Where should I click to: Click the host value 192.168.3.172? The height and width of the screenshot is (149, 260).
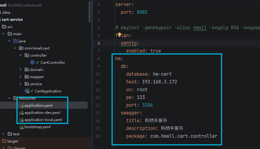[160, 82]
